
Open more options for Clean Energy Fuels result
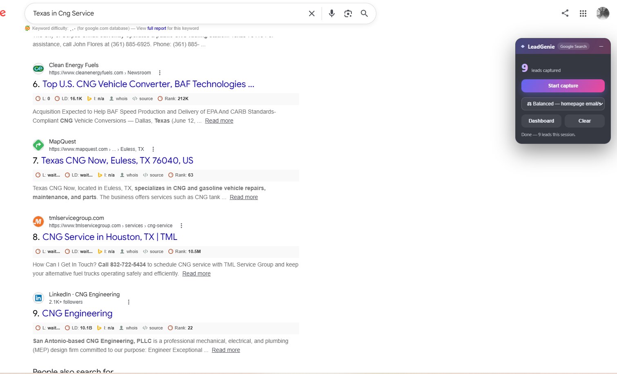click(x=160, y=73)
